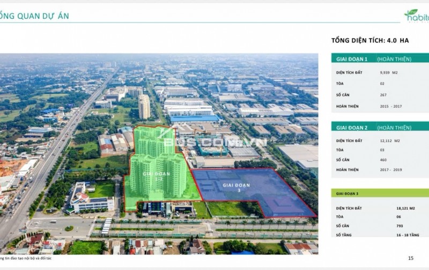Select the unit count "267"
The height and width of the screenshot is (270, 429).
point(383,95)
